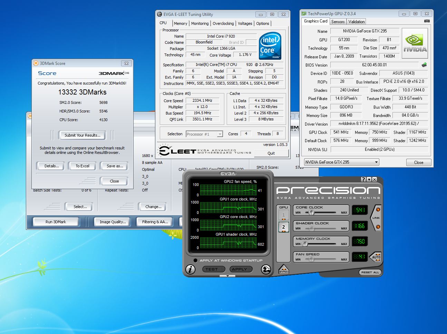Viewport: 447px width, 334px height.
Task: Expand the Precision monitor panel bottom arrow
Action: [227, 276]
